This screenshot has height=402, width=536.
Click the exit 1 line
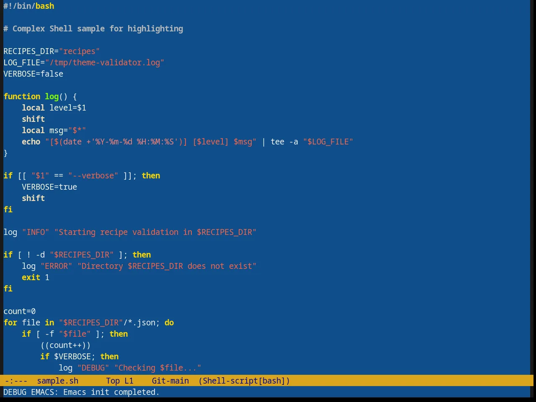36,277
